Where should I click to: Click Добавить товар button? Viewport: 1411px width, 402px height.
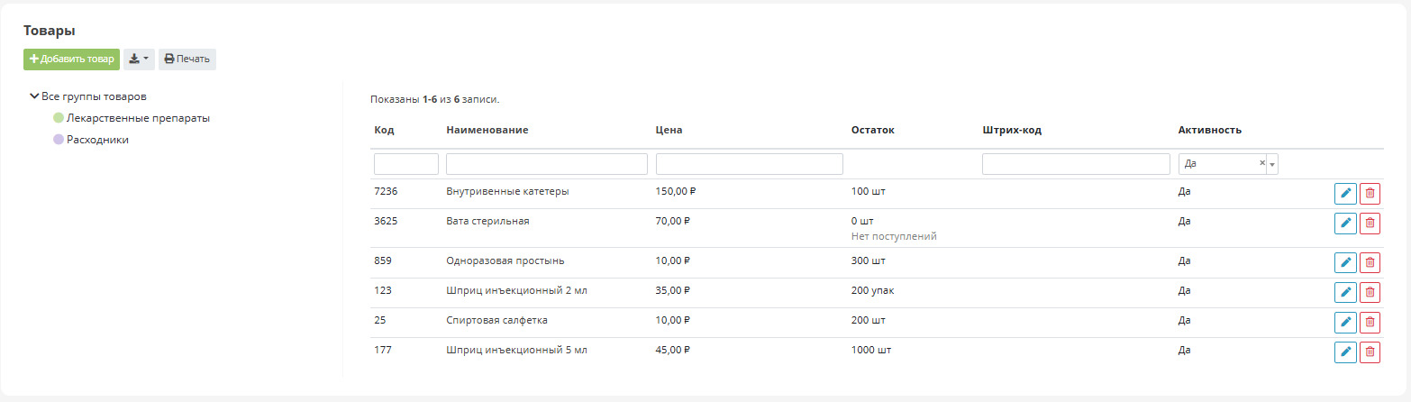coord(72,59)
